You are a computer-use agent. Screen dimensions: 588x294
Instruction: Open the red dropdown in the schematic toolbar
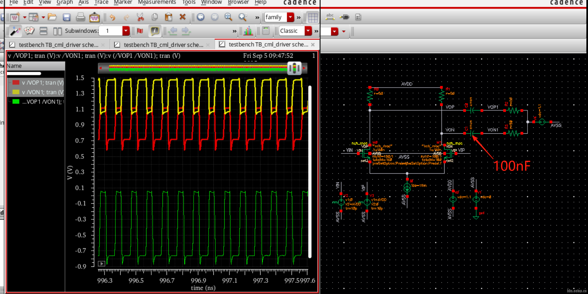coord(335,31)
